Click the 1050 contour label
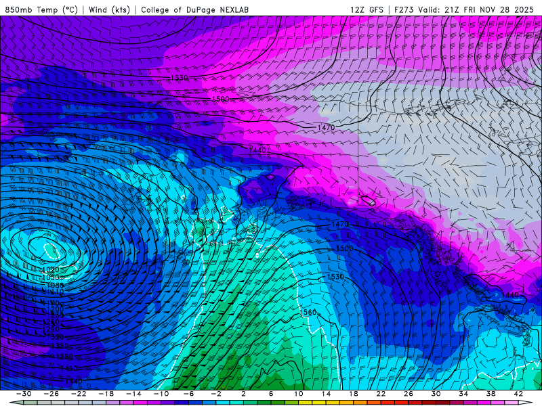Image resolution: width=542 pixels, height=406 pixels. [x=51, y=277]
